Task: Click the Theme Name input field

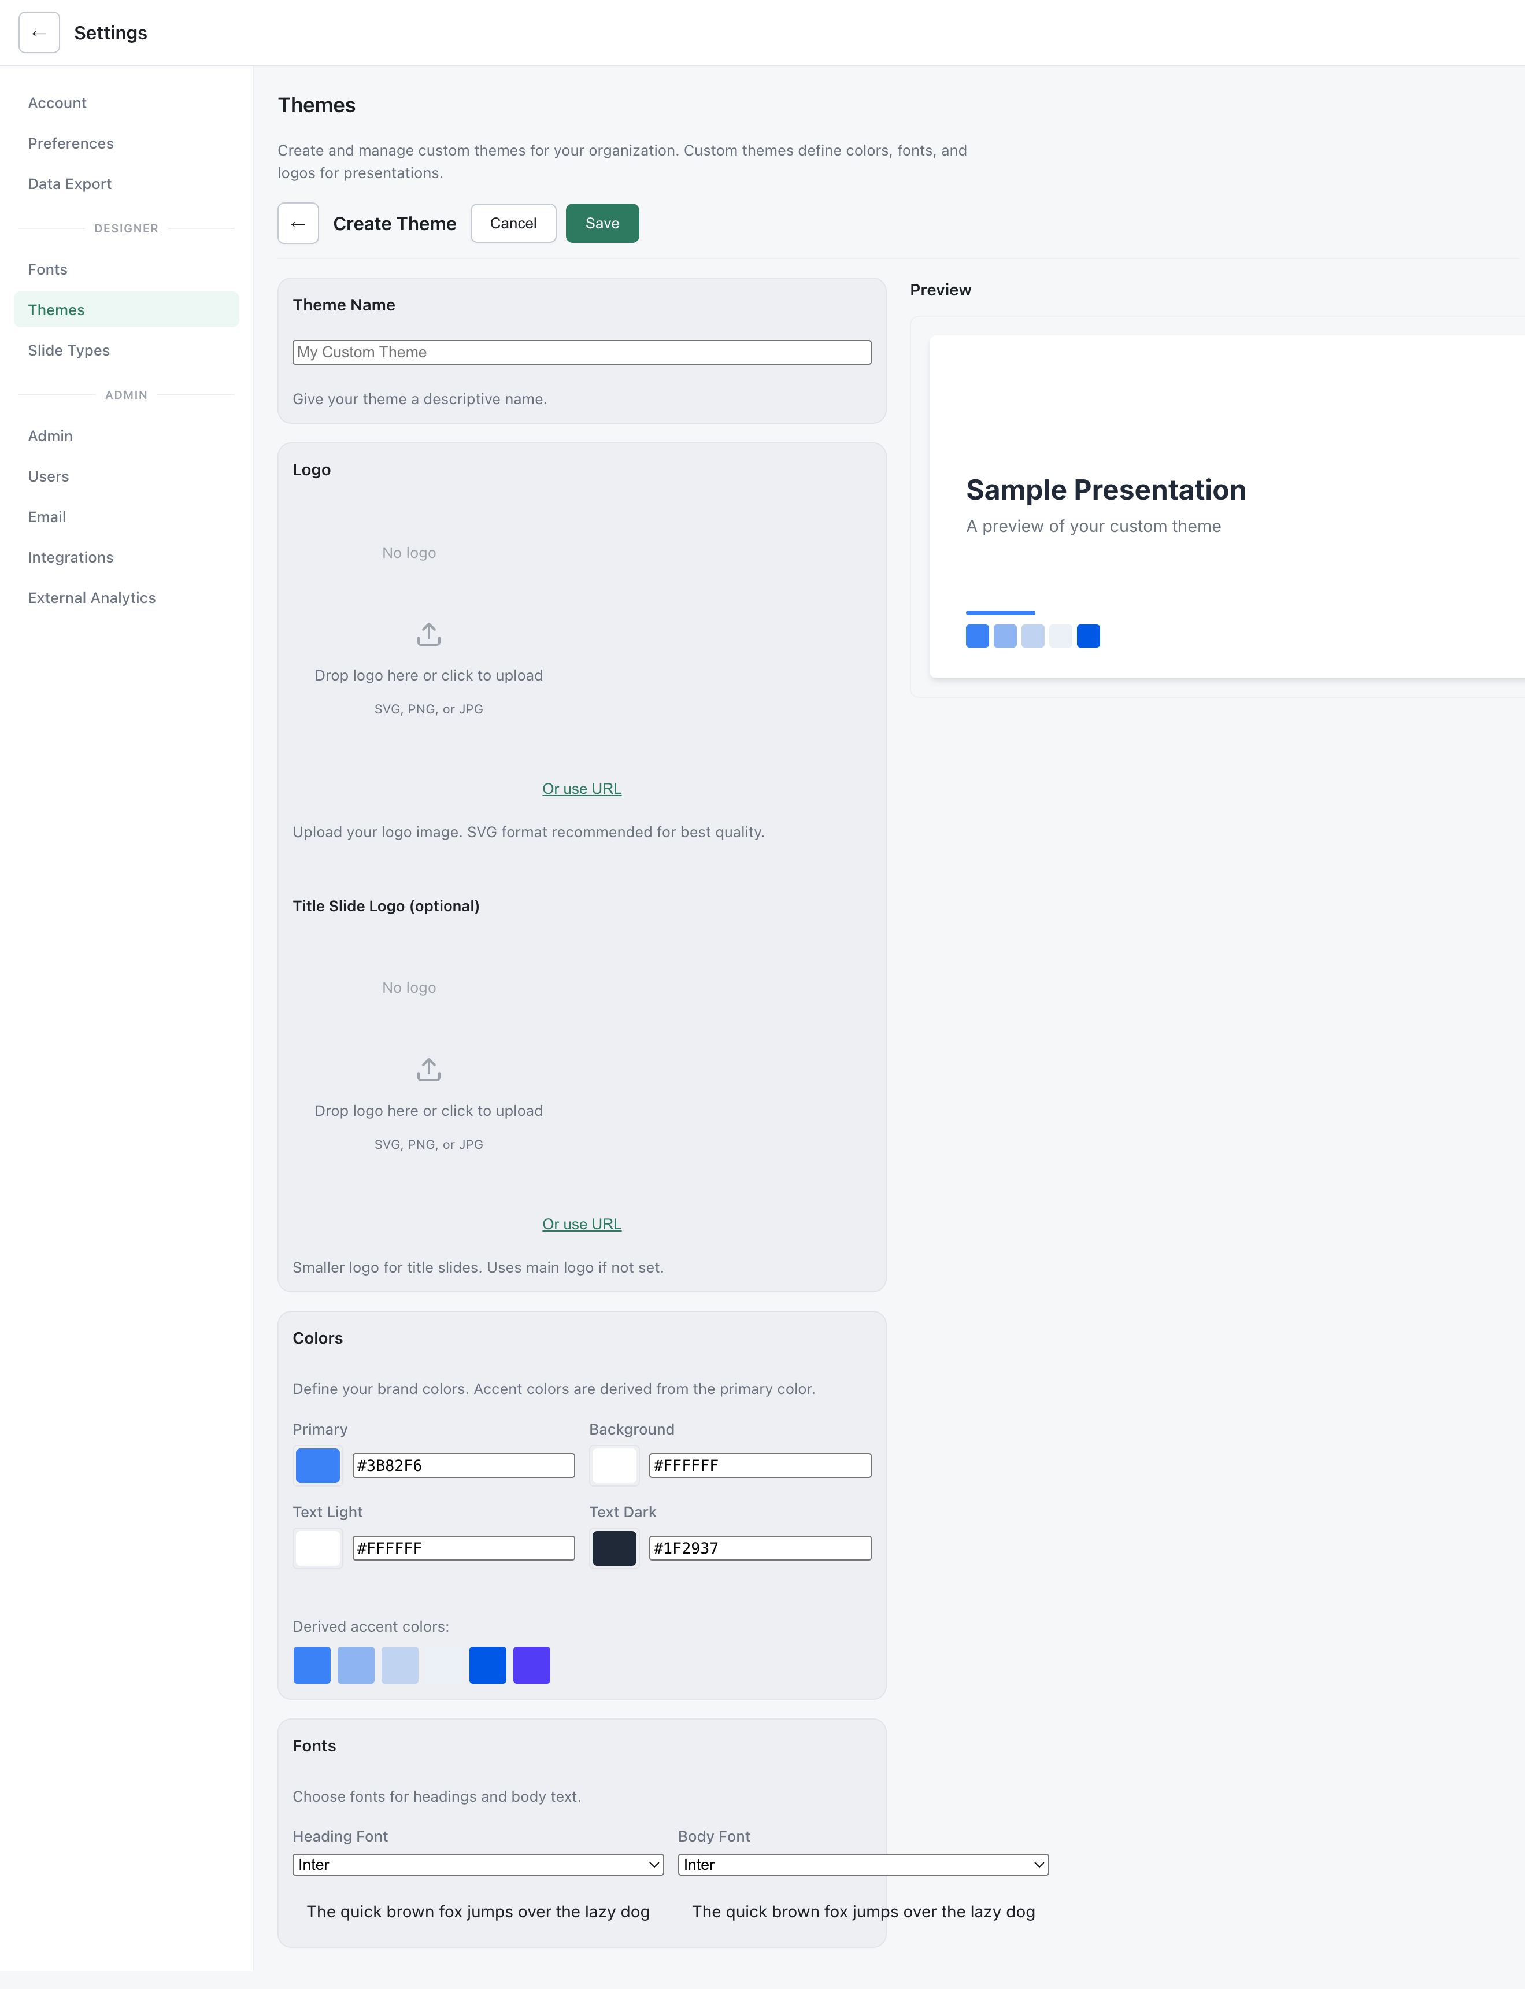Action: (582, 352)
